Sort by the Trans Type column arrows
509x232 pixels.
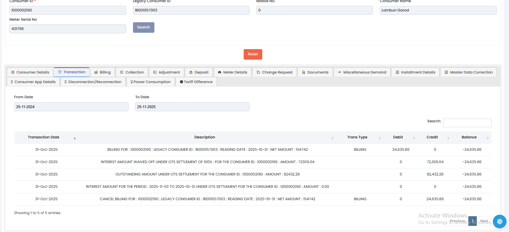click(380, 138)
